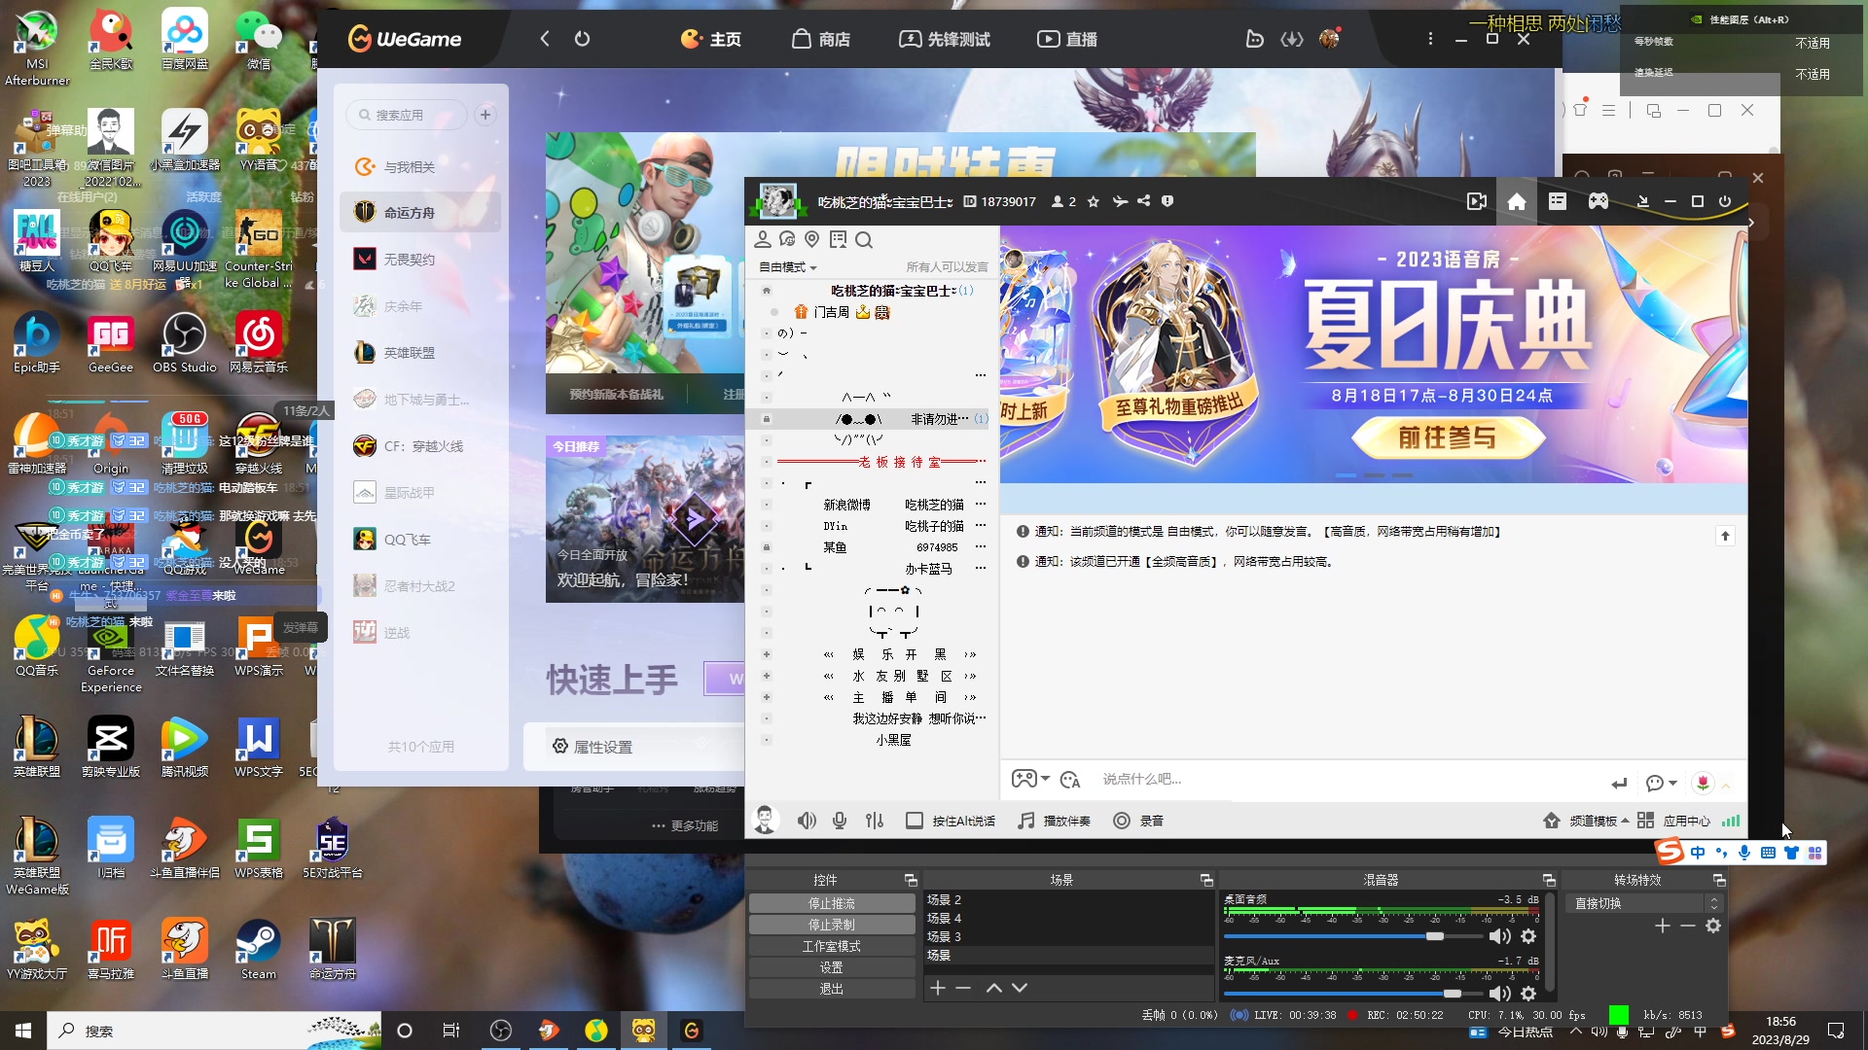
Task: Add application with plus button in WeGame sidebar
Action: (485, 115)
